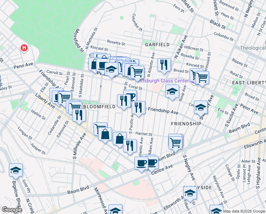Viewport: 266px width, 214px height.
Task: Click the restaurant marker overlapping the Coral St cafe
Action: (x=124, y=101)
